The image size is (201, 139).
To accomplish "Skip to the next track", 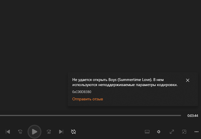I will pyautogui.click(x=61, y=132).
